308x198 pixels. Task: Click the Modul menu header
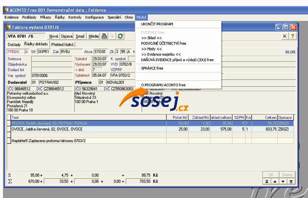(141, 17)
